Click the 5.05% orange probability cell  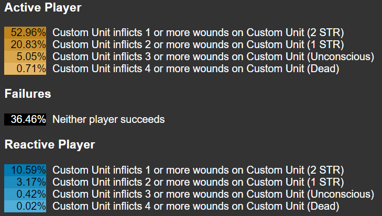pos(25,56)
